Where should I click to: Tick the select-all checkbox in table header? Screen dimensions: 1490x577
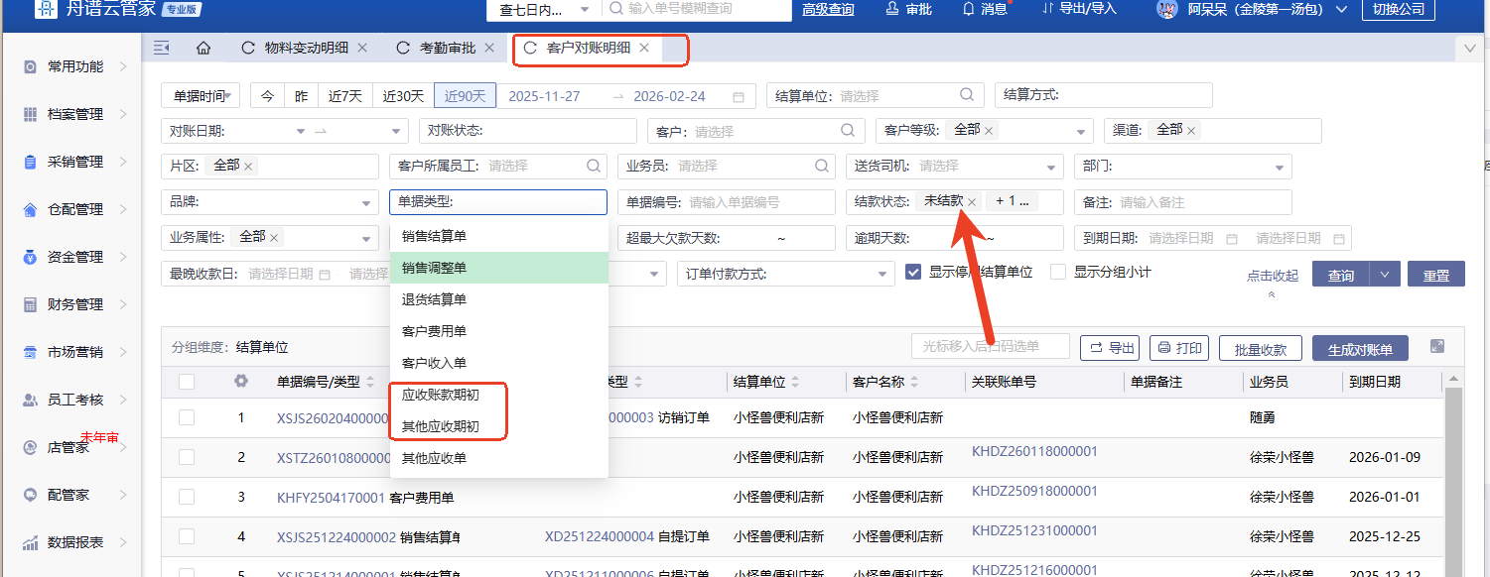pos(187,382)
